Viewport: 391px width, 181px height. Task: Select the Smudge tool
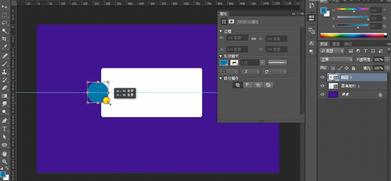coord(5,104)
